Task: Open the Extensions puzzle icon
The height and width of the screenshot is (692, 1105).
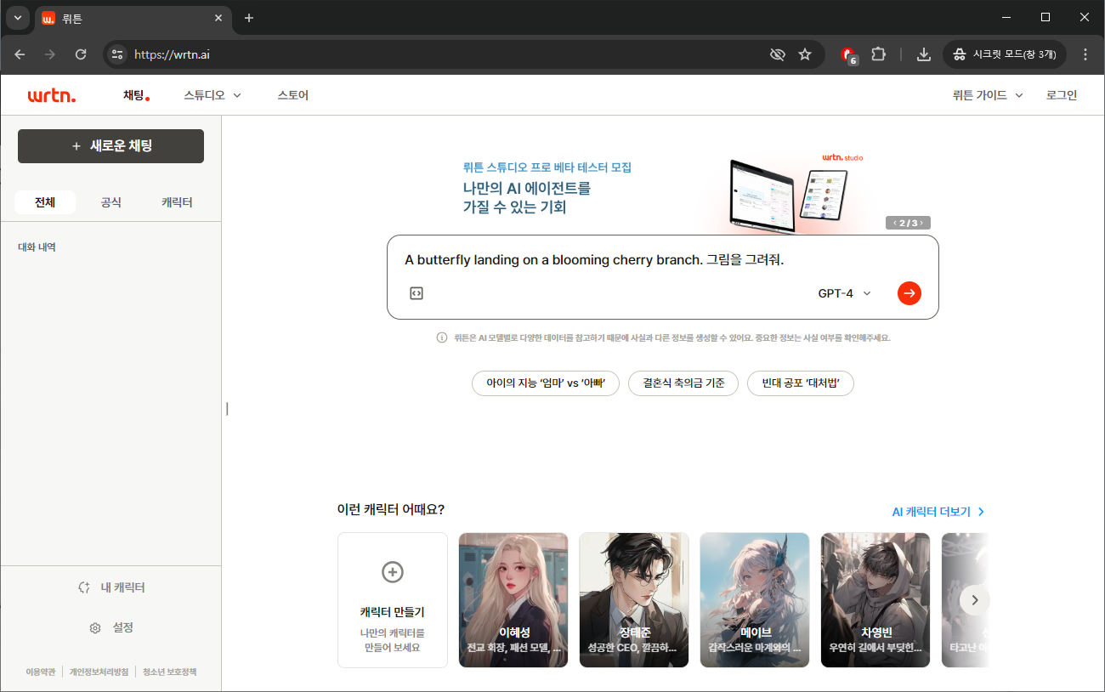Action: tap(879, 54)
